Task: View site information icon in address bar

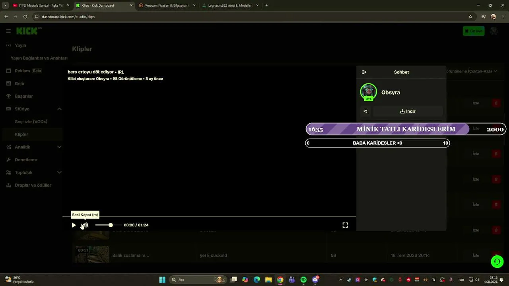Action: (x=37, y=17)
